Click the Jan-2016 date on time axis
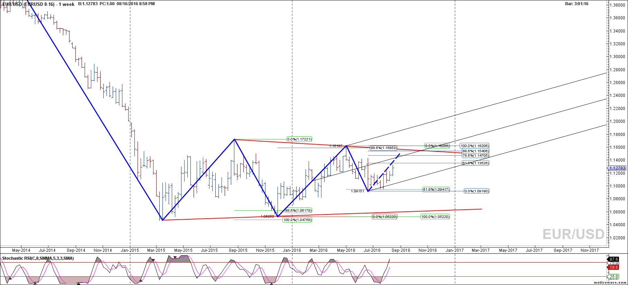 292,250
